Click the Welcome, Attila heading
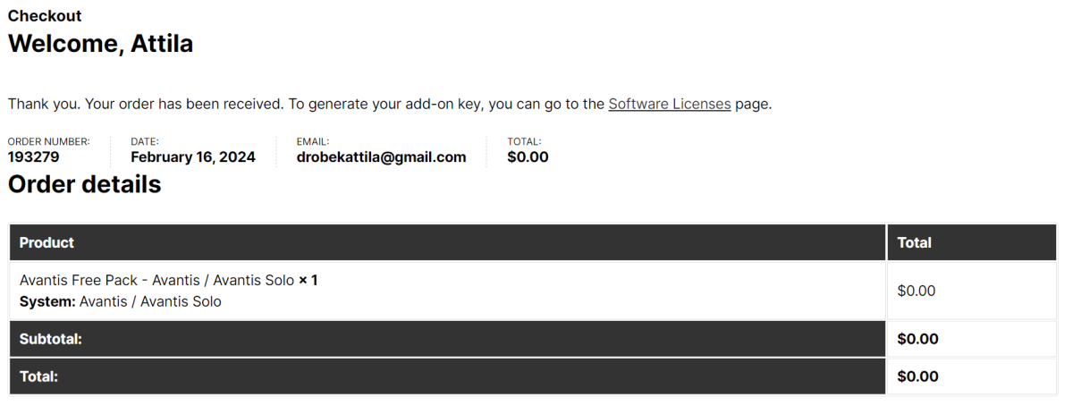Image resolution: width=1073 pixels, height=414 pixels. pyautogui.click(x=100, y=43)
